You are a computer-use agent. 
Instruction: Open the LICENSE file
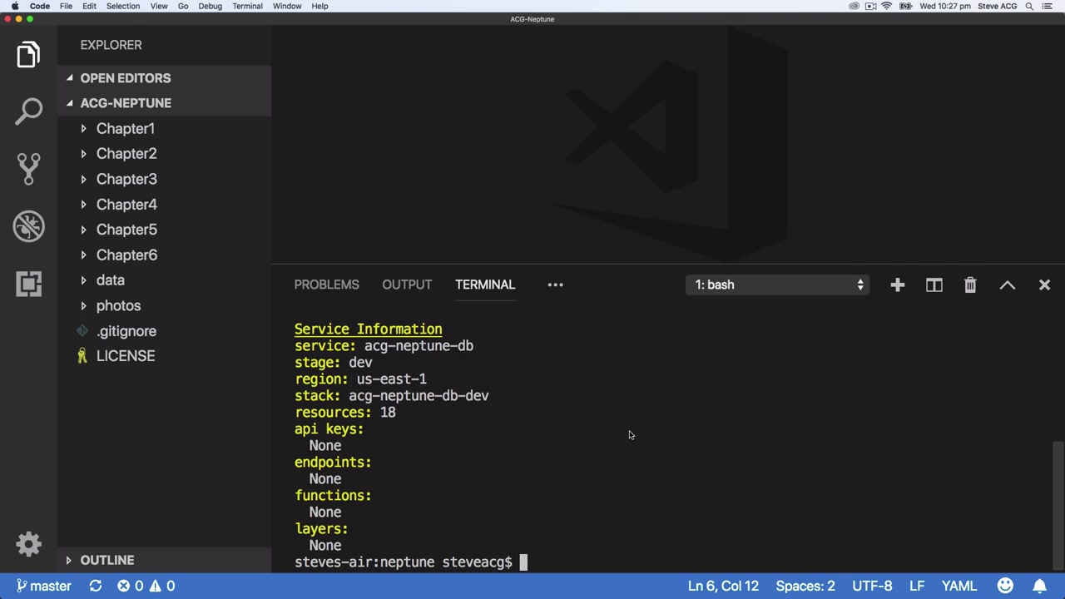(x=125, y=356)
